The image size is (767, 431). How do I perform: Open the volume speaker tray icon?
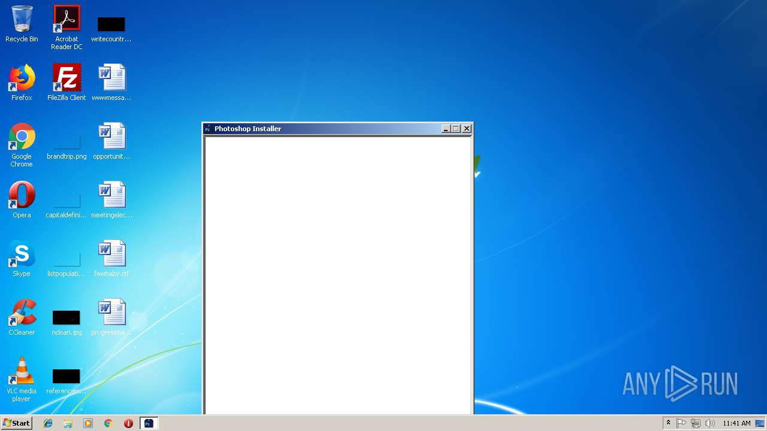(710, 423)
